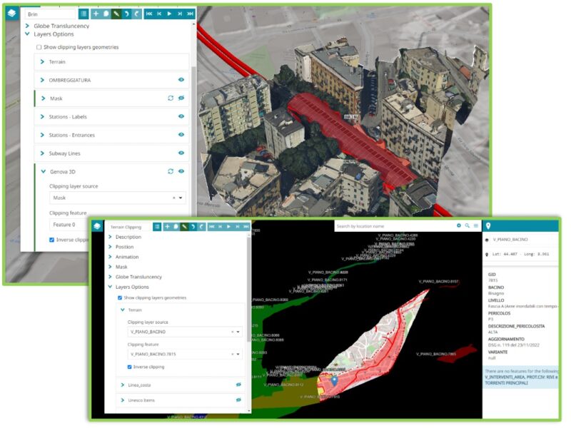Hide the Stations - Labels layer
The height and width of the screenshot is (428, 571).
point(181,116)
